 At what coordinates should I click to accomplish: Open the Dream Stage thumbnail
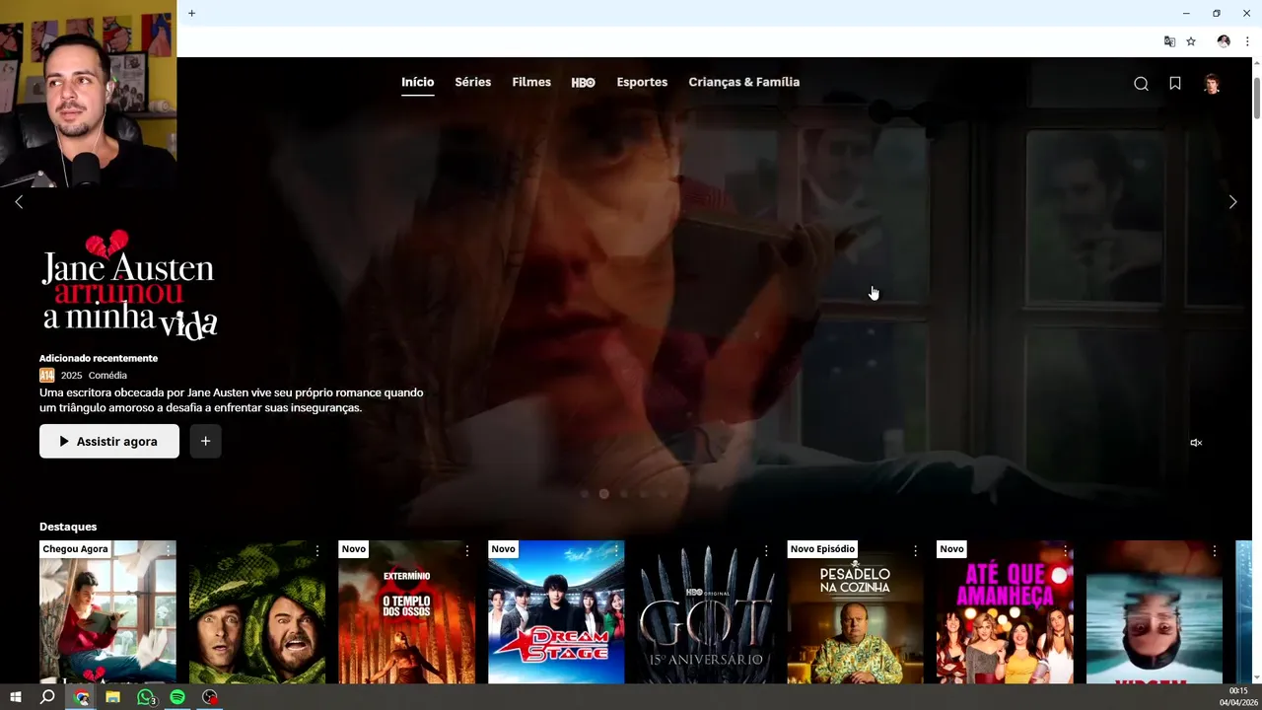[556, 611]
